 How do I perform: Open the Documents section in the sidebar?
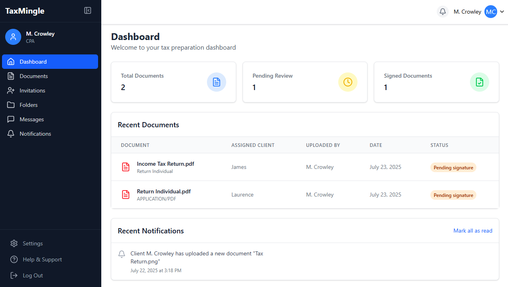tap(33, 76)
